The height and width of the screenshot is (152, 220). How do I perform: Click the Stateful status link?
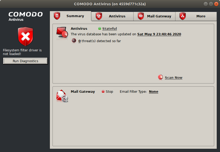click(109, 29)
